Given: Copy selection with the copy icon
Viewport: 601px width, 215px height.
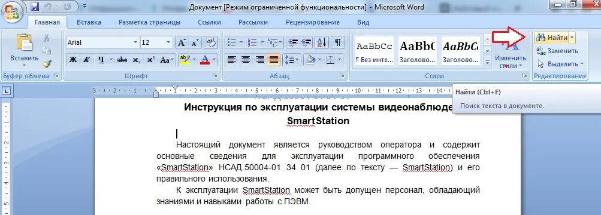Looking at the screenshot, I should tap(47, 51).
